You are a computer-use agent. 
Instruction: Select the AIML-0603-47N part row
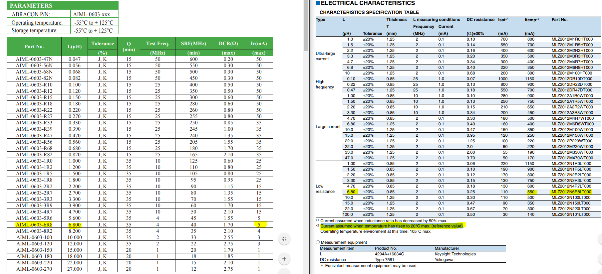[140, 59]
